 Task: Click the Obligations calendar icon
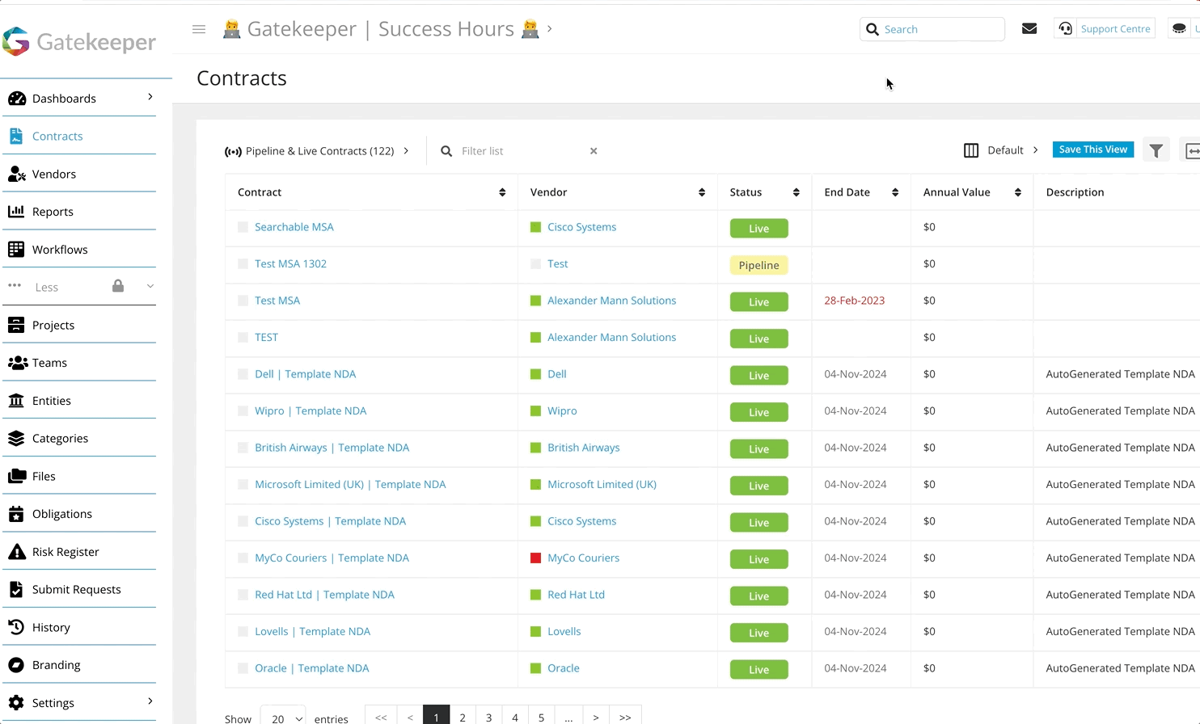16,514
